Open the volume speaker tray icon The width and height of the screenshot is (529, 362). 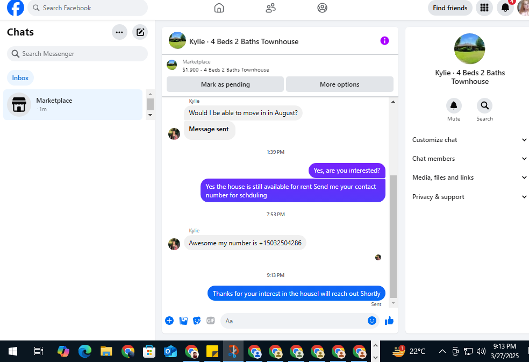[481, 352]
